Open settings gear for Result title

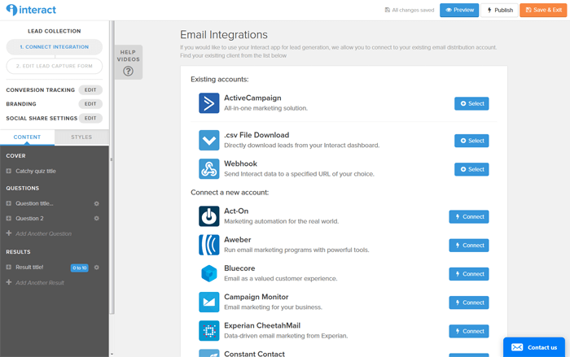[x=97, y=268]
